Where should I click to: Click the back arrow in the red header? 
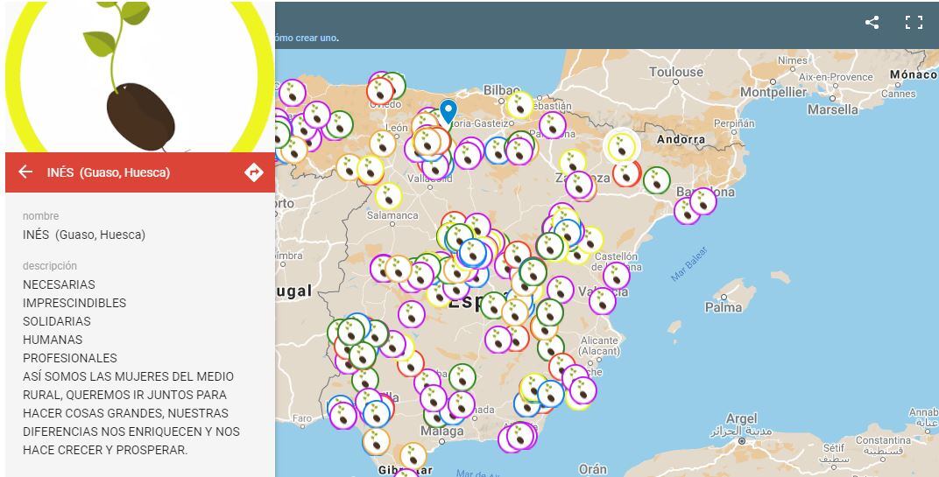pyautogui.click(x=25, y=172)
